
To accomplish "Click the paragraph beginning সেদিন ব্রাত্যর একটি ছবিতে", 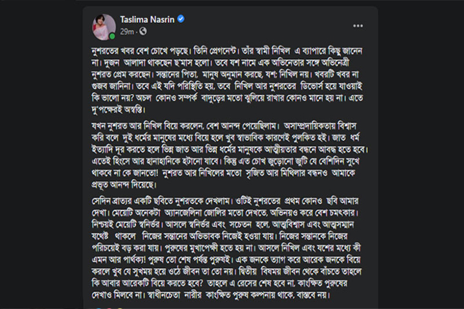I will click(226, 248).
